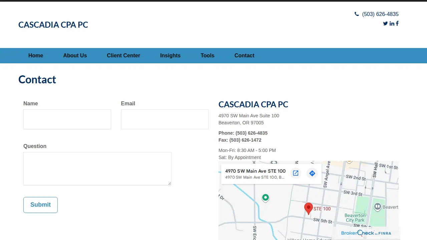Open the Home menu item
This screenshot has width=427, height=240.
[x=36, y=56]
